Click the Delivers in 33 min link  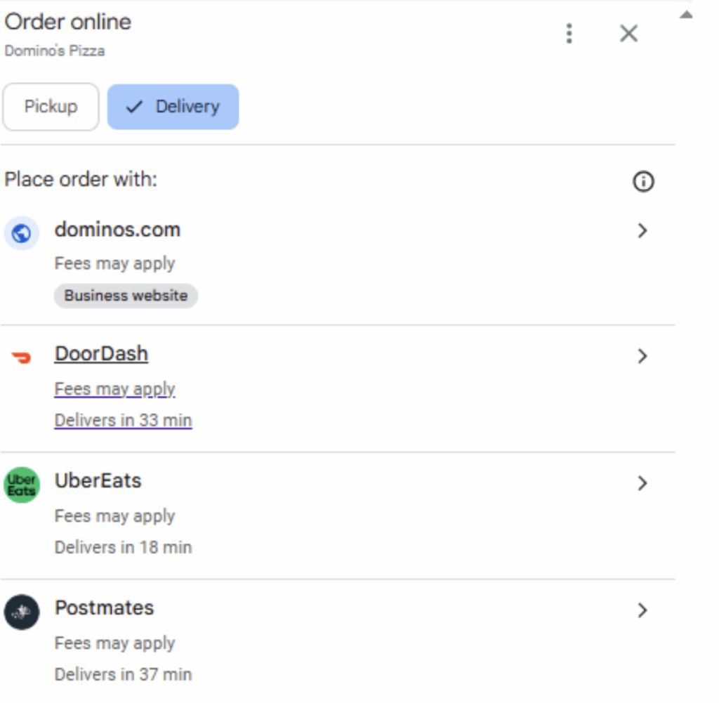[123, 420]
